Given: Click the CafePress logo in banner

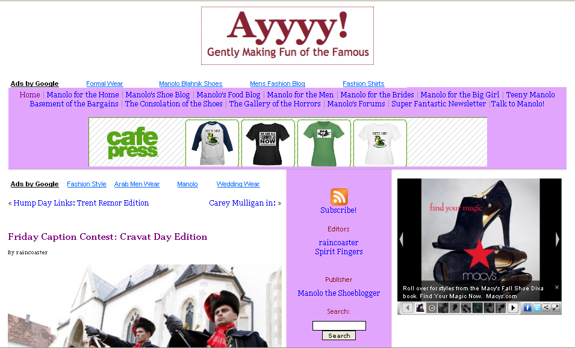Looking at the screenshot, I should pyautogui.click(x=132, y=142).
